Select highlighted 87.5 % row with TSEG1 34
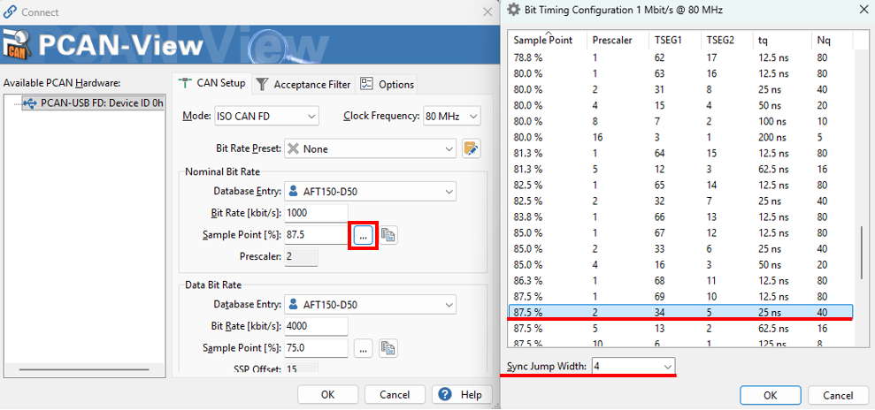This screenshot has height=410, width=875. click(x=681, y=312)
